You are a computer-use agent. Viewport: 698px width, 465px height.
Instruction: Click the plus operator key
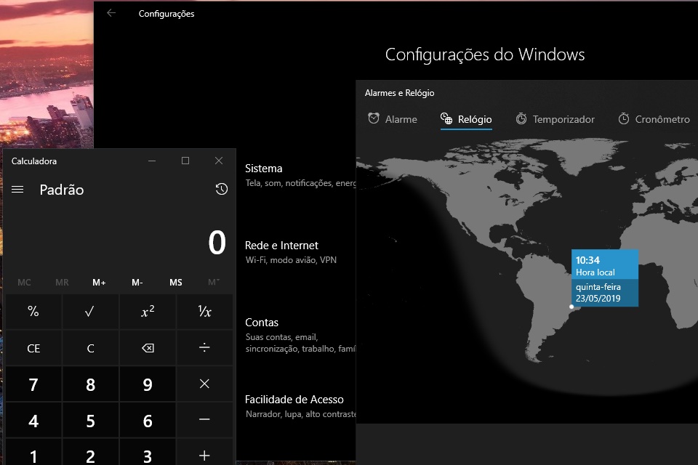pyautogui.click(x=204, y=456)
